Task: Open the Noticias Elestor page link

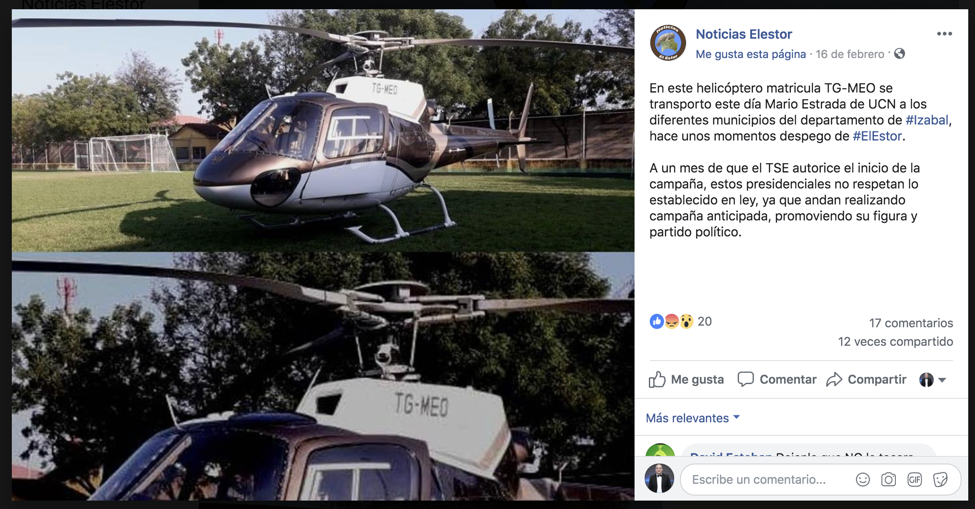Action: (x=744, y=34)
